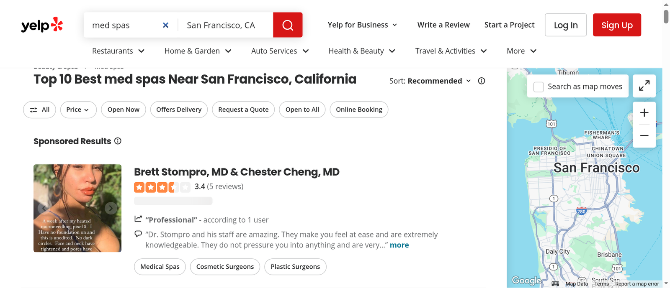Open the Yelp logo home link
Viewport: 670px width, 288px height.
click(42, 25)
